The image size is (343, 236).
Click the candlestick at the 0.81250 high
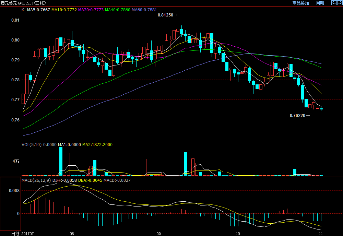pyautogui.click(x=178, y=23)
